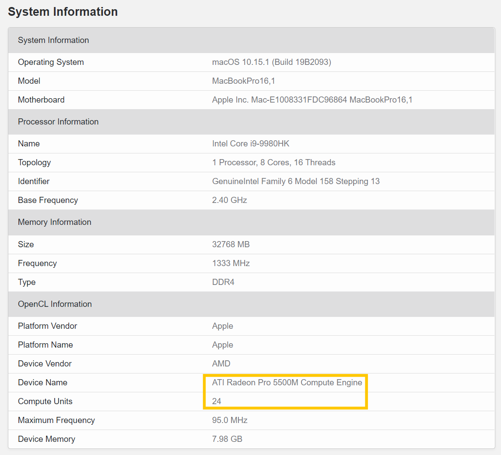Select the Apple Inc. motherboard value text
Screen dimensions: 501x455
(x=312, y=100)
